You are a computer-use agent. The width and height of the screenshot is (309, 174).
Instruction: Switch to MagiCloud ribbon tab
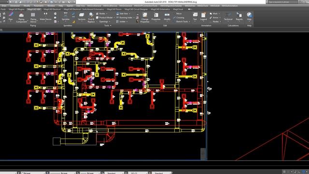click(x=178, y=9)
